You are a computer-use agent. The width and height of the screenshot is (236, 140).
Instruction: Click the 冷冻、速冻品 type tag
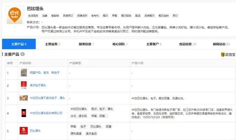click(79, 116)
